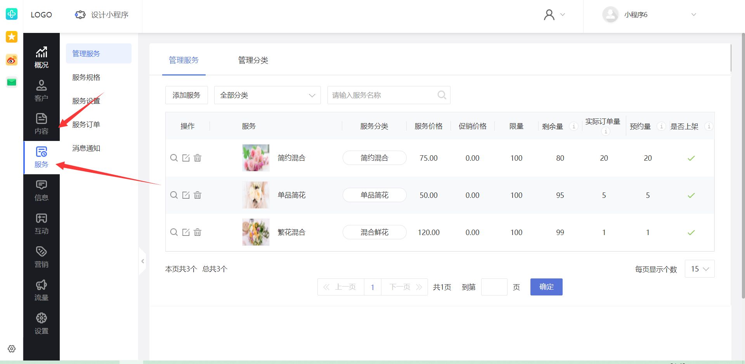The width and height of the screenshot is (745, 364).
Task: Select the 客户 icon in the sidebar
Action: point(42,90)
